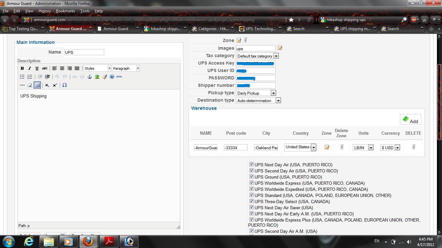Open the Firefox File menu
The width and height of the screenshot is (442, 248).
point(6,11)
